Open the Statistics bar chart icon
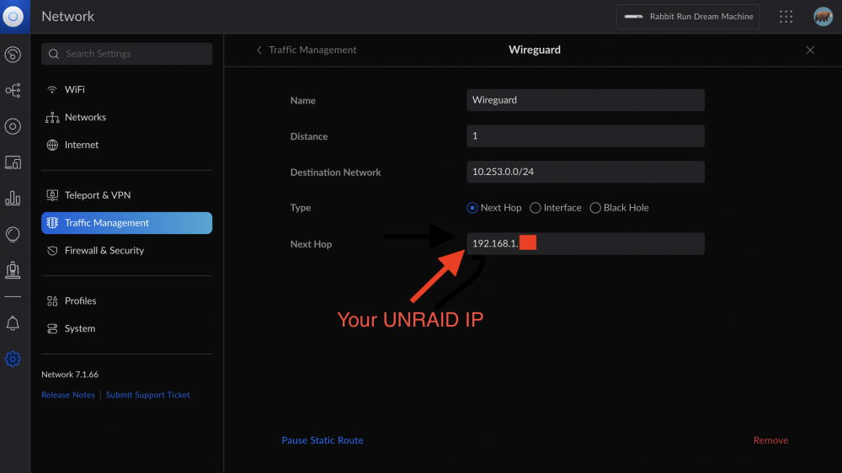This screenshot has height=473, width=842. [x=13, y=198]
